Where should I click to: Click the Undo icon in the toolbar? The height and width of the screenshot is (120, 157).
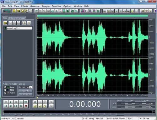36,11
